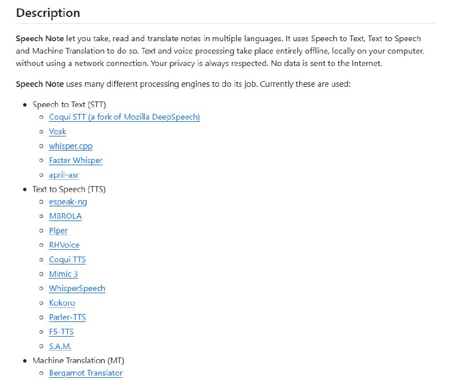This screenshot has width=451, height=384.
Task: Click the Text to Speech (TTS) list item
Action: click(x=69, y=189)
